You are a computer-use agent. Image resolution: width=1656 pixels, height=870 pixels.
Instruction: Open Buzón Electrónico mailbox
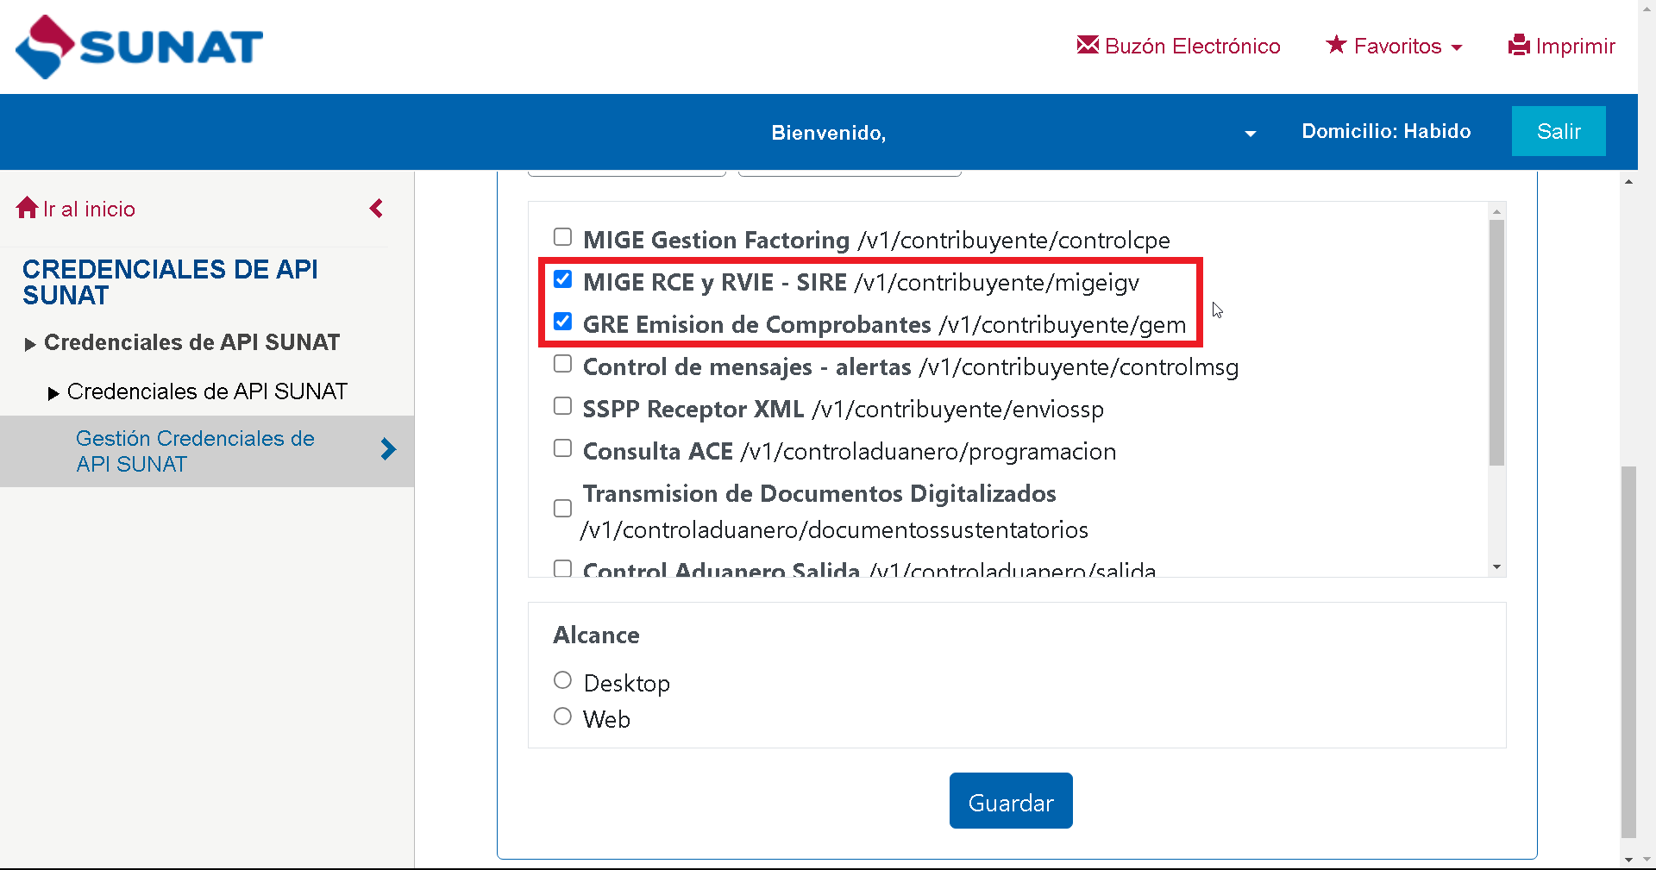pyautogui.click(x=1178, y=46)
